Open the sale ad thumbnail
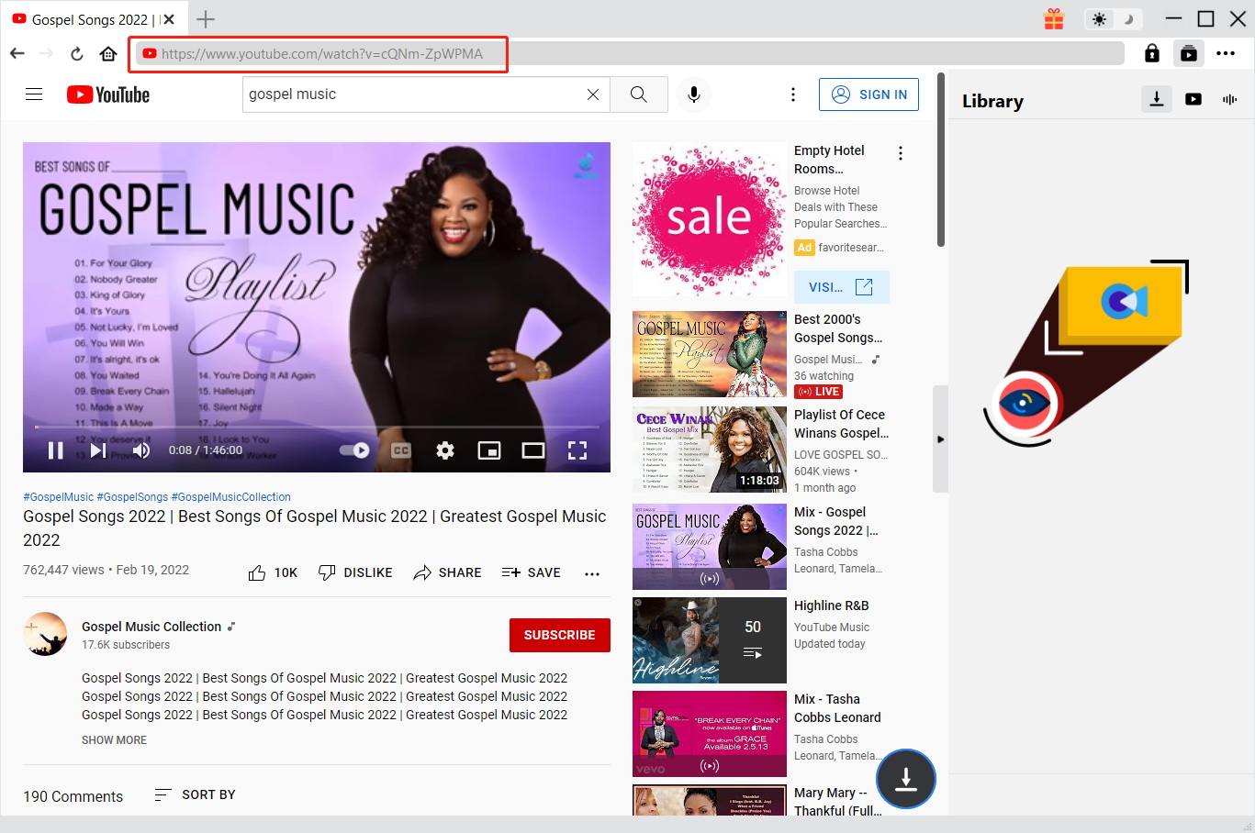The image size is (1255, 833). [710, 219]
